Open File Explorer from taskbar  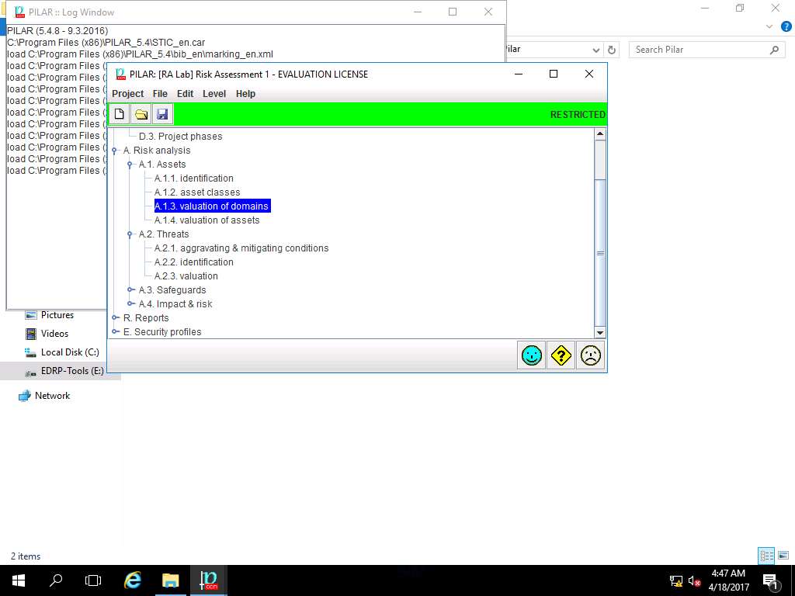(170, 580)
